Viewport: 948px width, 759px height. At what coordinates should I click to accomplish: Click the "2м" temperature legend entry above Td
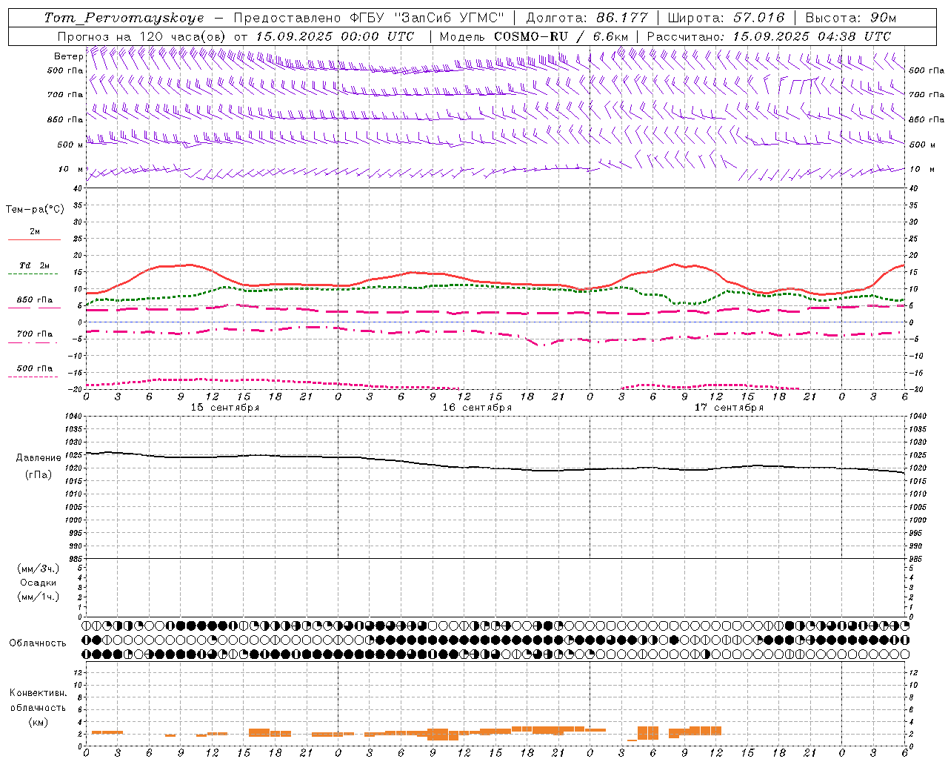coord(35,231)
